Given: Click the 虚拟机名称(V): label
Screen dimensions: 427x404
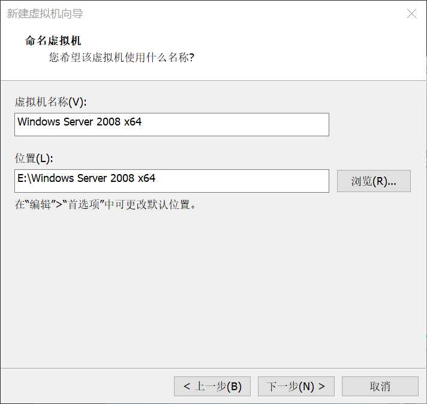Looking at the screenshot, I should click(x=50, y=102).
